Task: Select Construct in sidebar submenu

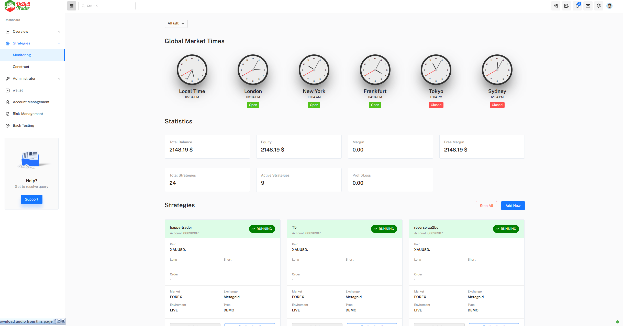Action: pos(21,67)
